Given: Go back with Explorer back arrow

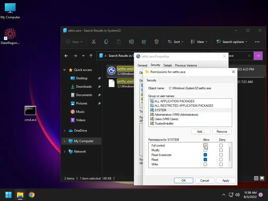Looking at the screenshot, I should (66, 56).
